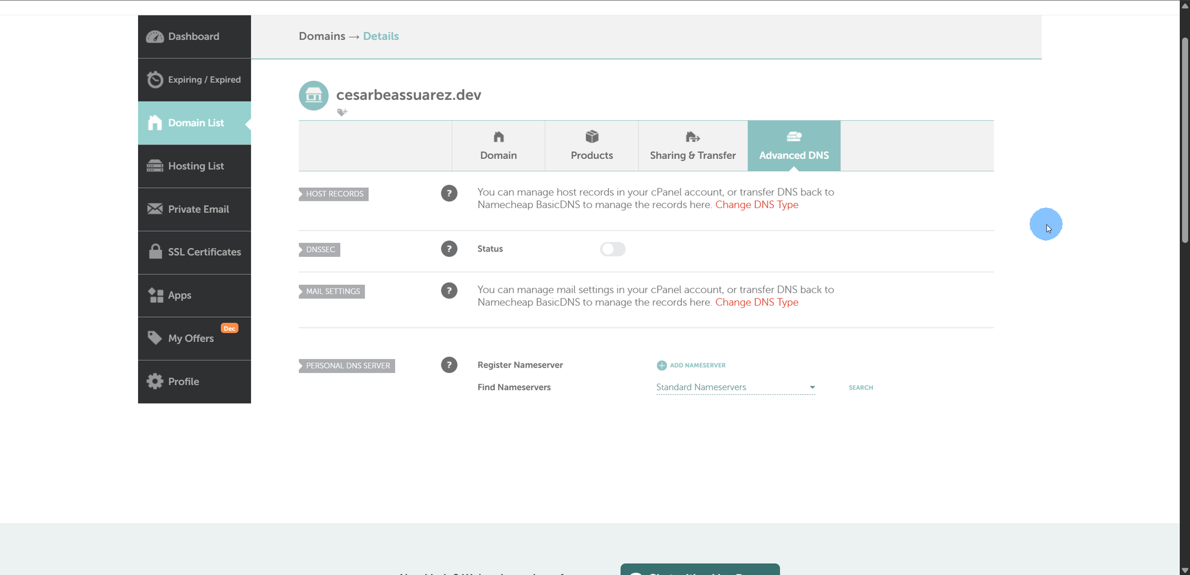Open the Profile gear icon

(155, 381)
